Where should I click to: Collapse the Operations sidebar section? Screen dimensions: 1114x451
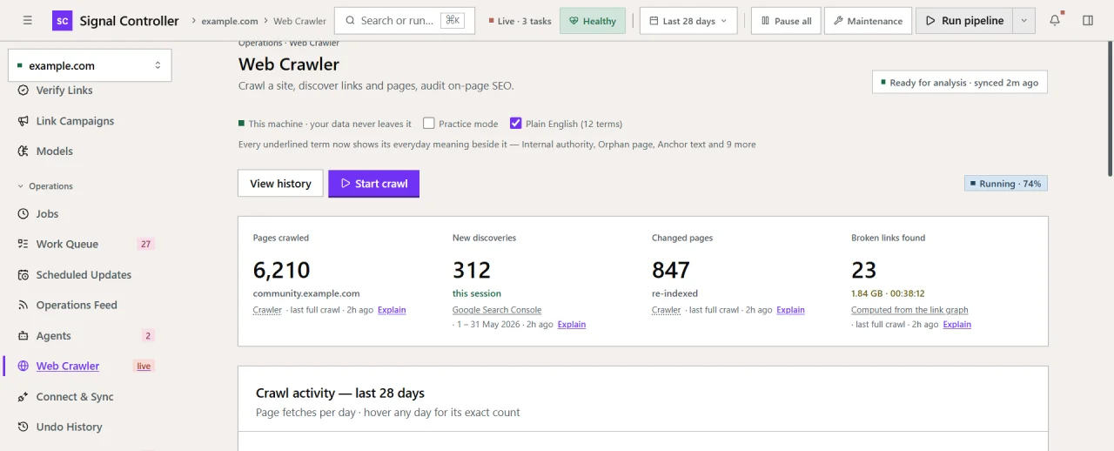coord(45,186)
